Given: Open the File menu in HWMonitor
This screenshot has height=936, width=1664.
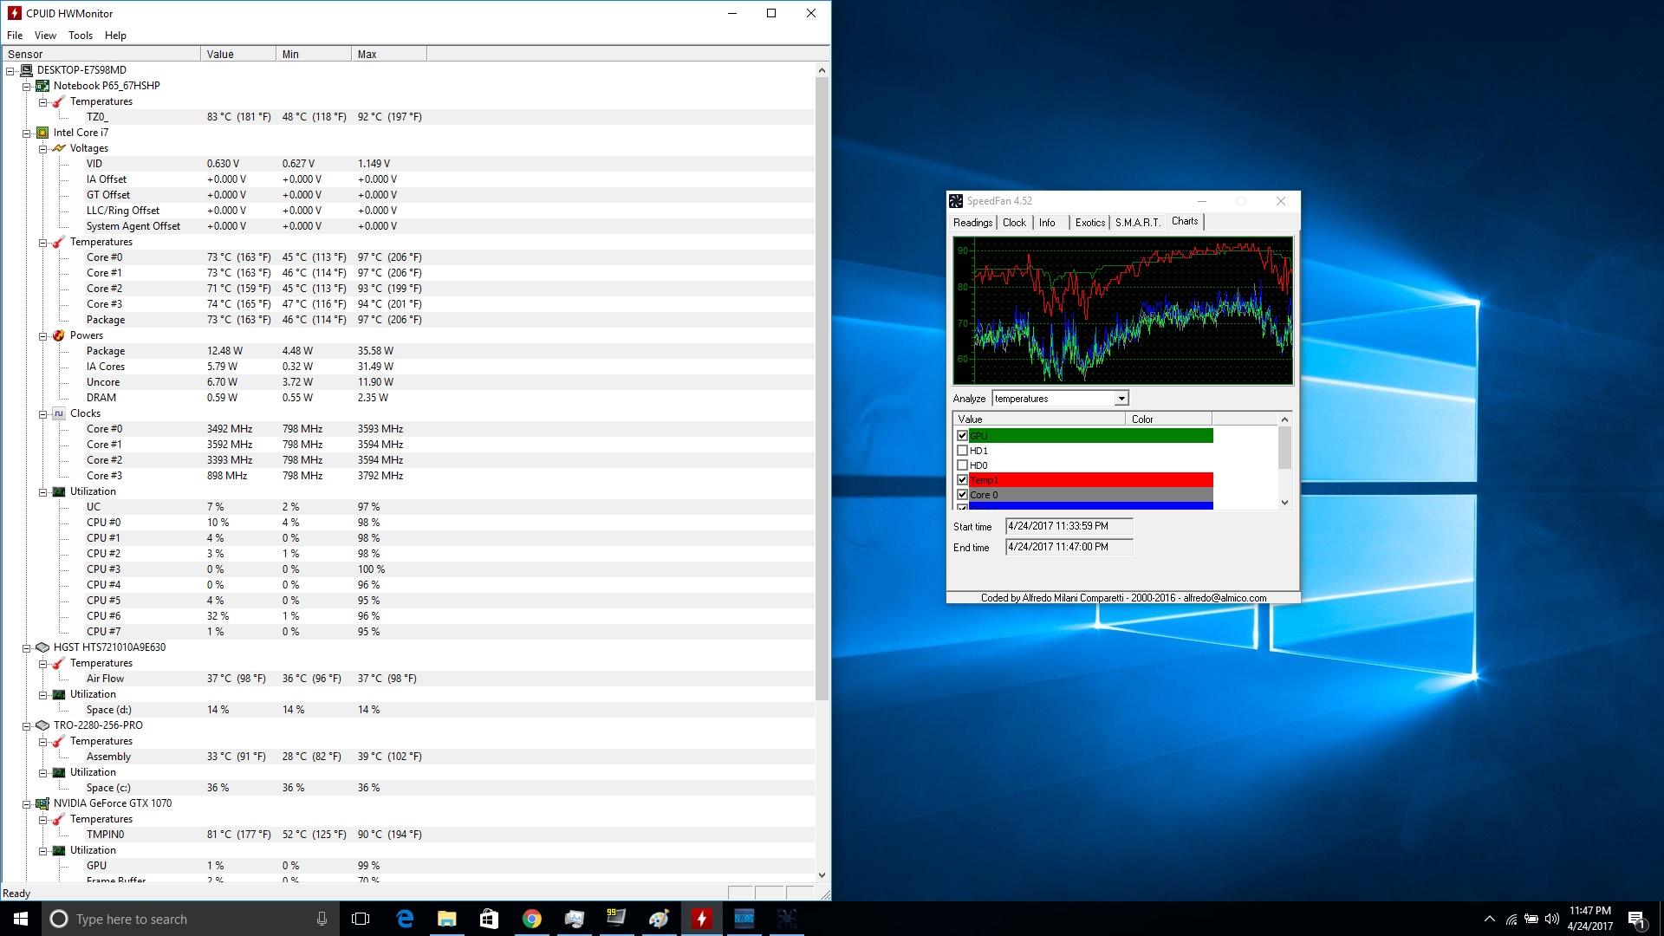Looking at the screenshot, I should [15, 36].
